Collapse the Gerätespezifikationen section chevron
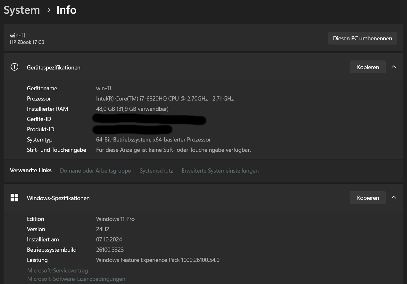The image size is (407, 284). pos(394,67)
